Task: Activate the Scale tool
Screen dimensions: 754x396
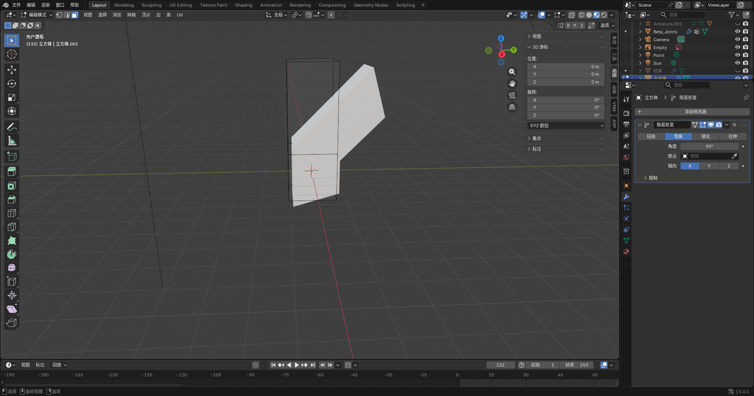Action: [12, 97]
